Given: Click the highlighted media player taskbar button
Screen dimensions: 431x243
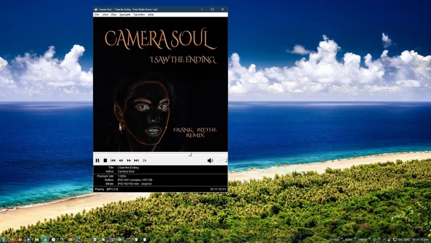Looking at the screenshot, I should (45, 240).
